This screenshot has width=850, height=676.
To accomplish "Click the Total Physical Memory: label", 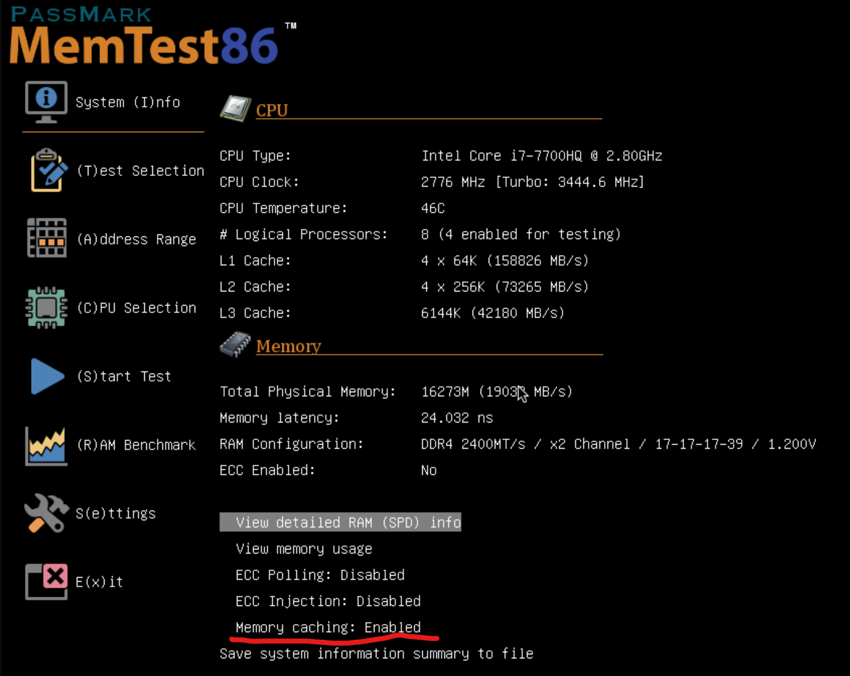I will tap(308, 392).
